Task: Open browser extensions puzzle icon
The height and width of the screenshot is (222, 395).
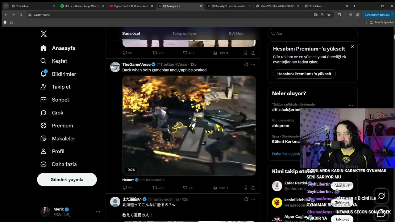Action: [x=339, y=15]
